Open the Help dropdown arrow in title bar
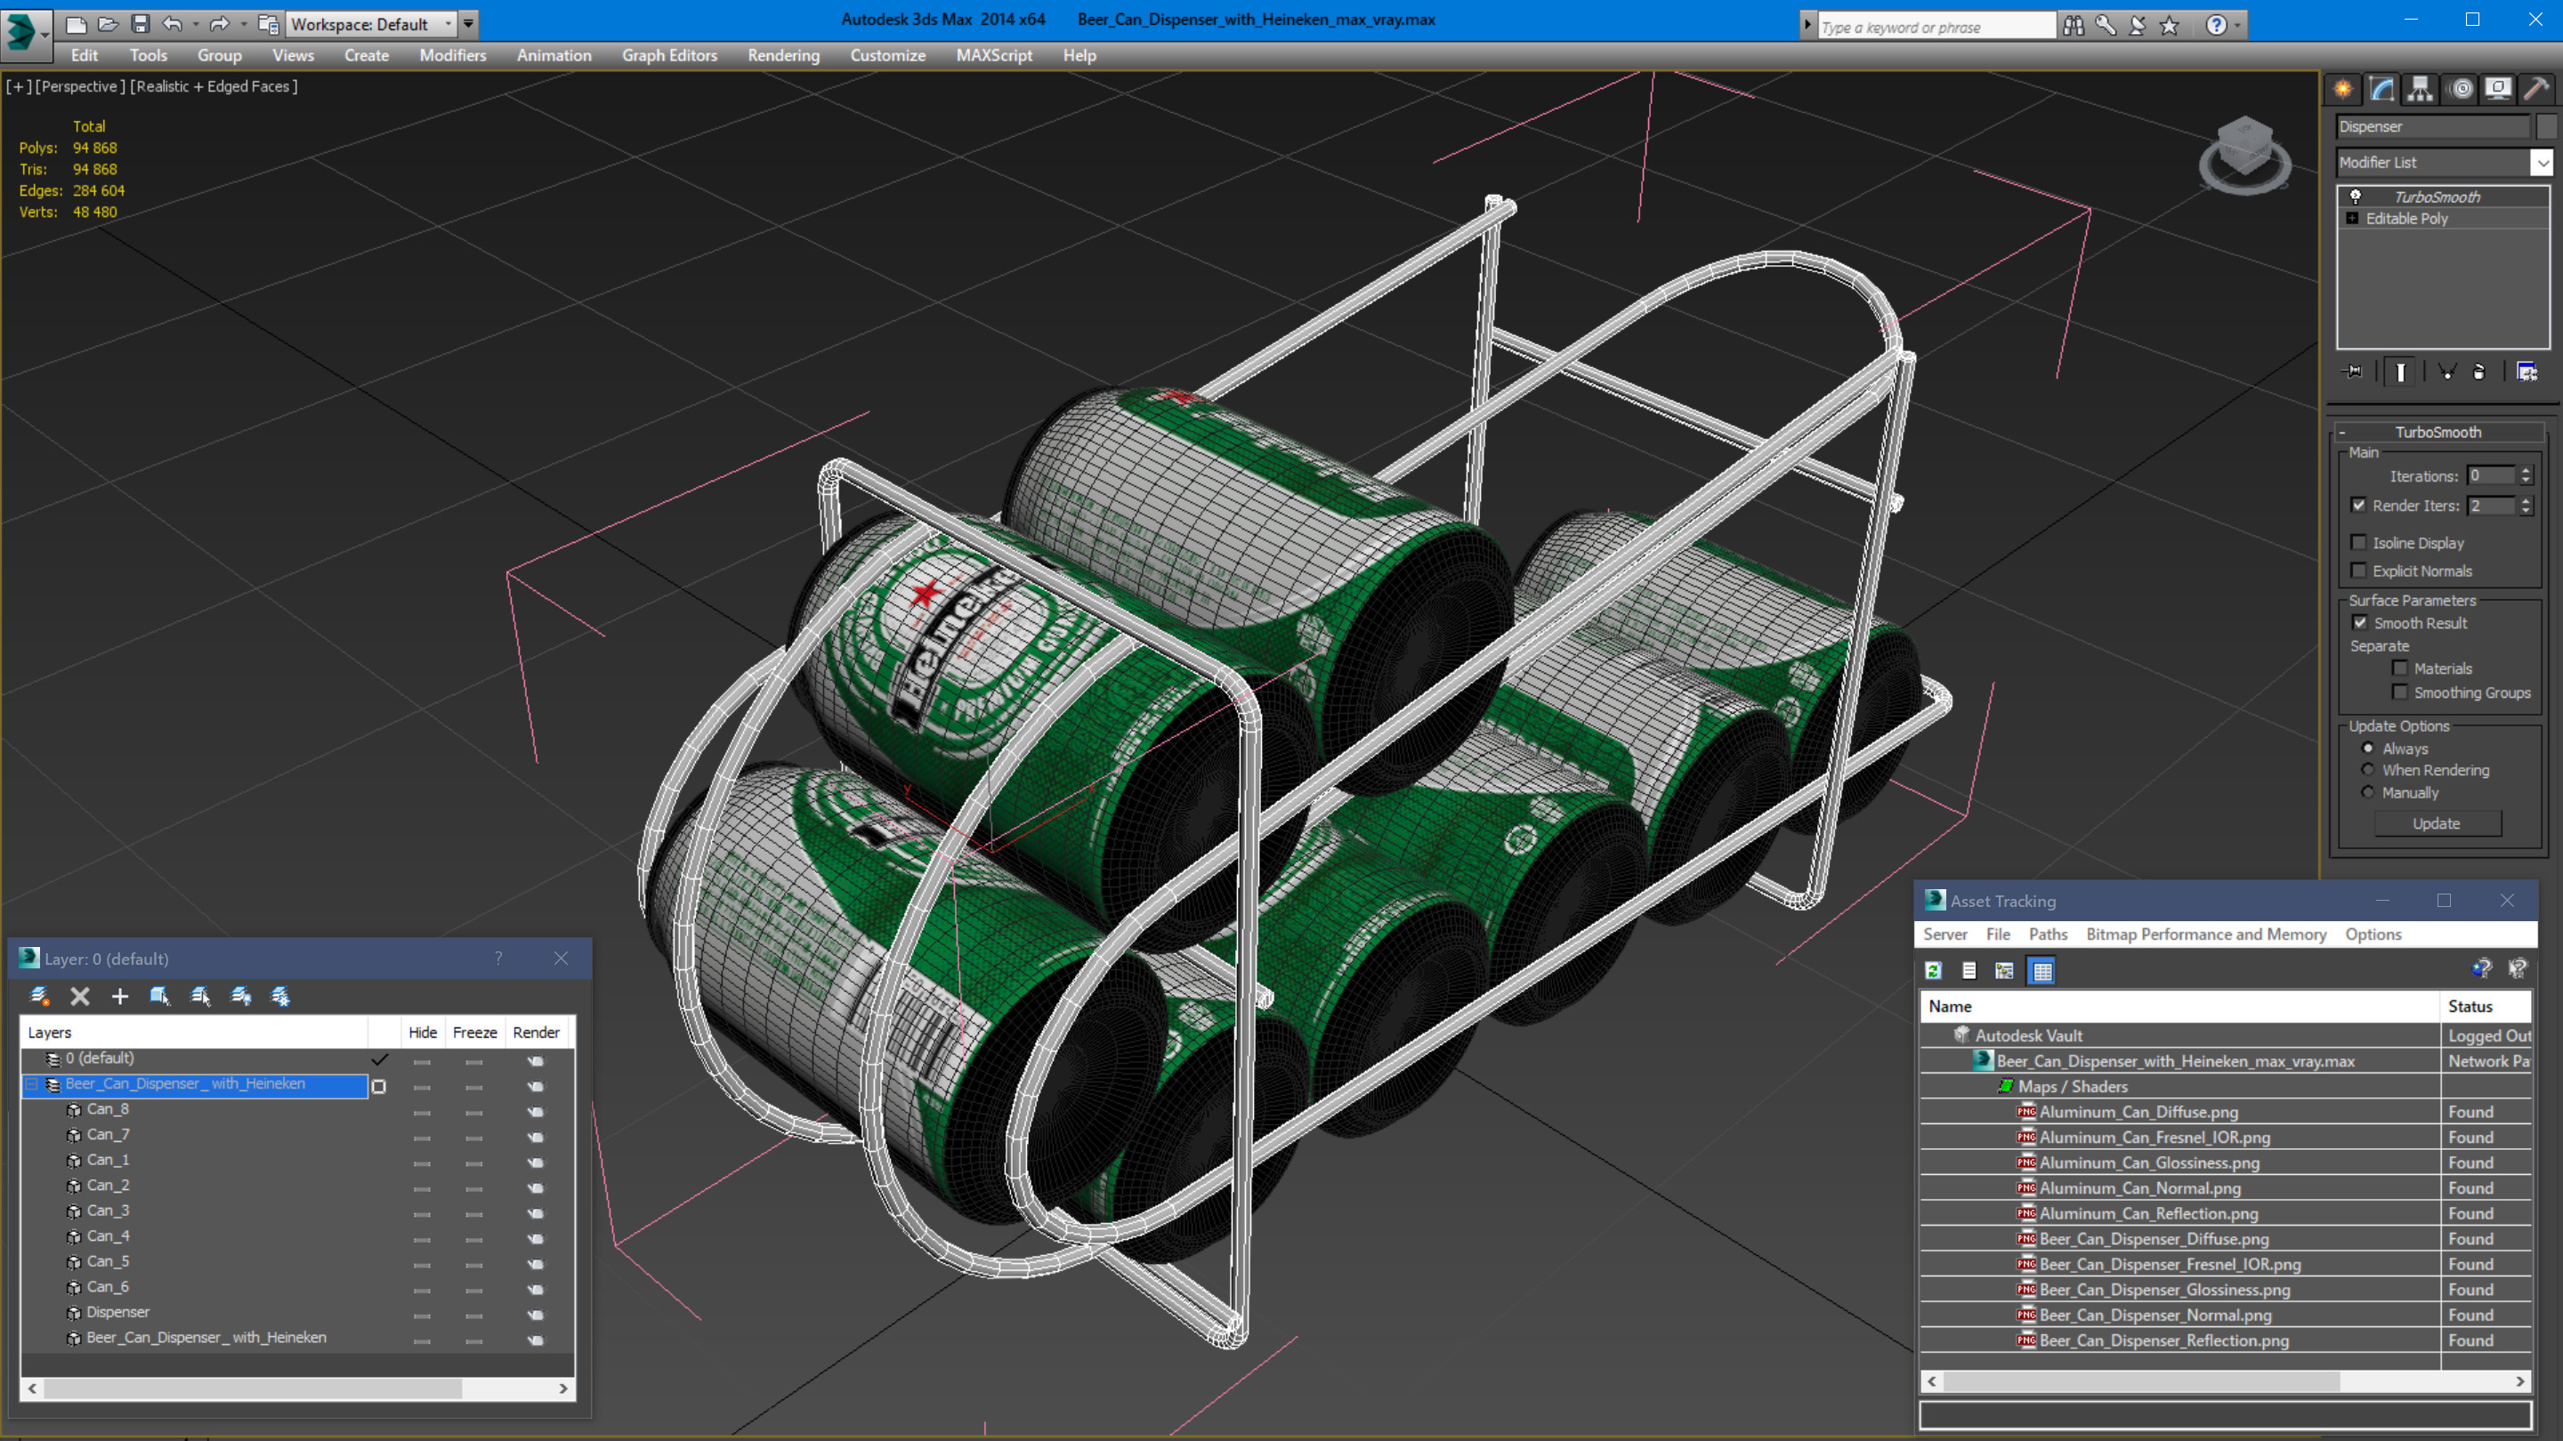 point(2236,25)
